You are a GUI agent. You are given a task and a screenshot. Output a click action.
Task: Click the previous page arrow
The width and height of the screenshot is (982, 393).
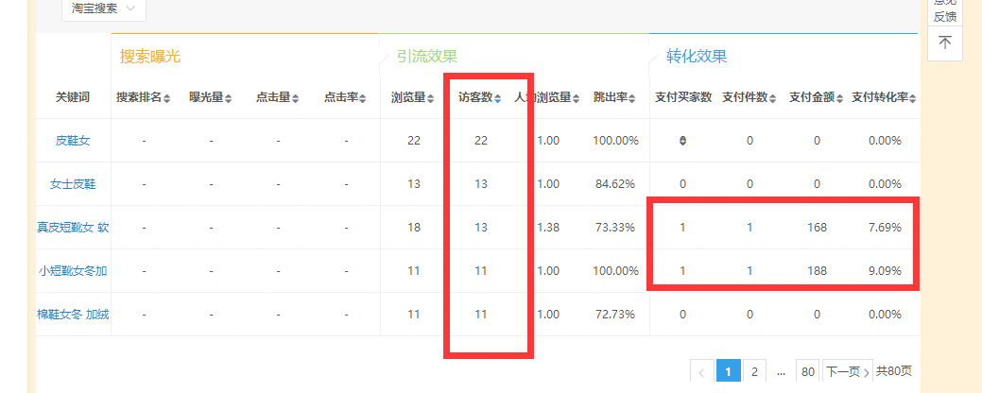(701, 372)
